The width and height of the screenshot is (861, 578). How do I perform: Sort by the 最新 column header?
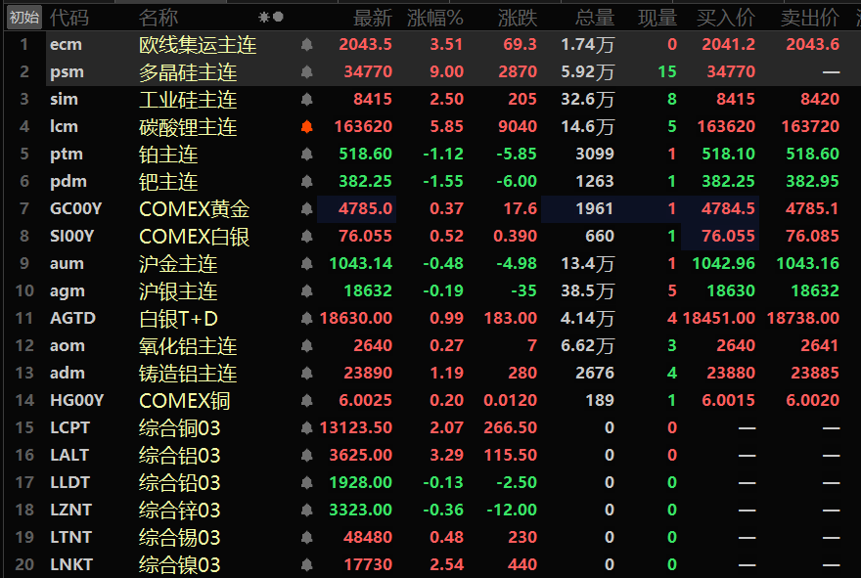point(373,19)
